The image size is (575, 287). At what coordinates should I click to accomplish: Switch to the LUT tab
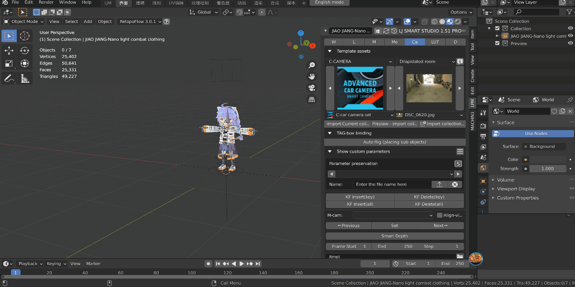(435, 42)
